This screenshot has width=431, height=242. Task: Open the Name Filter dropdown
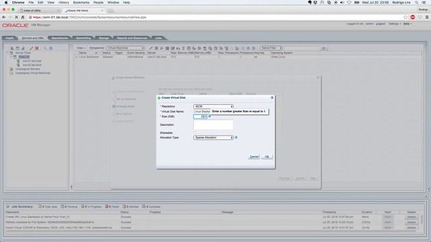[271, 48]
